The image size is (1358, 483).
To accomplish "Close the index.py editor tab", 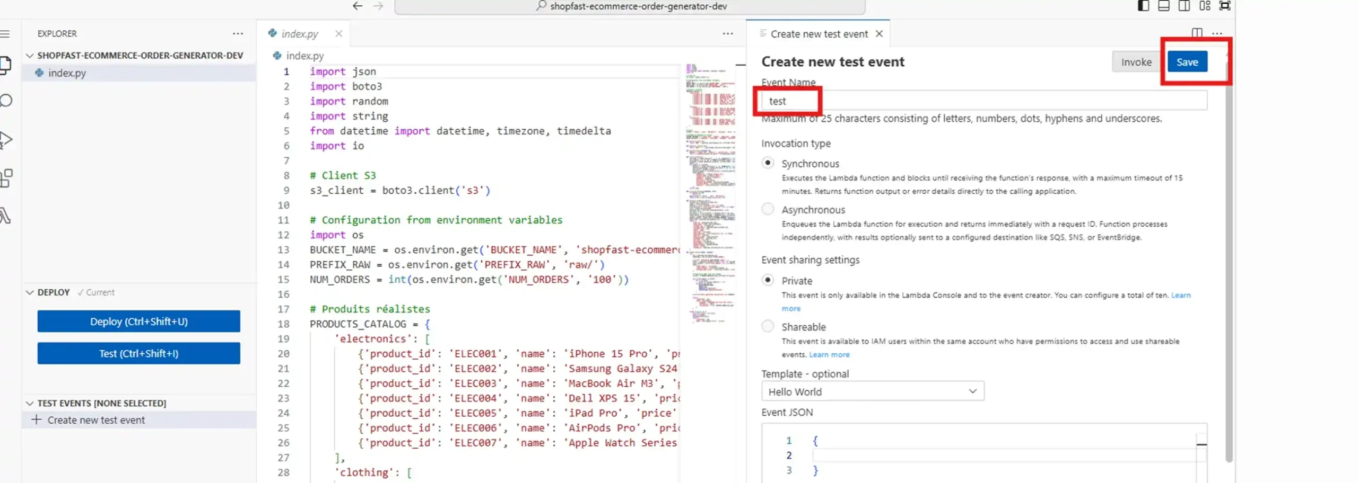I will (x=338, y=34).
